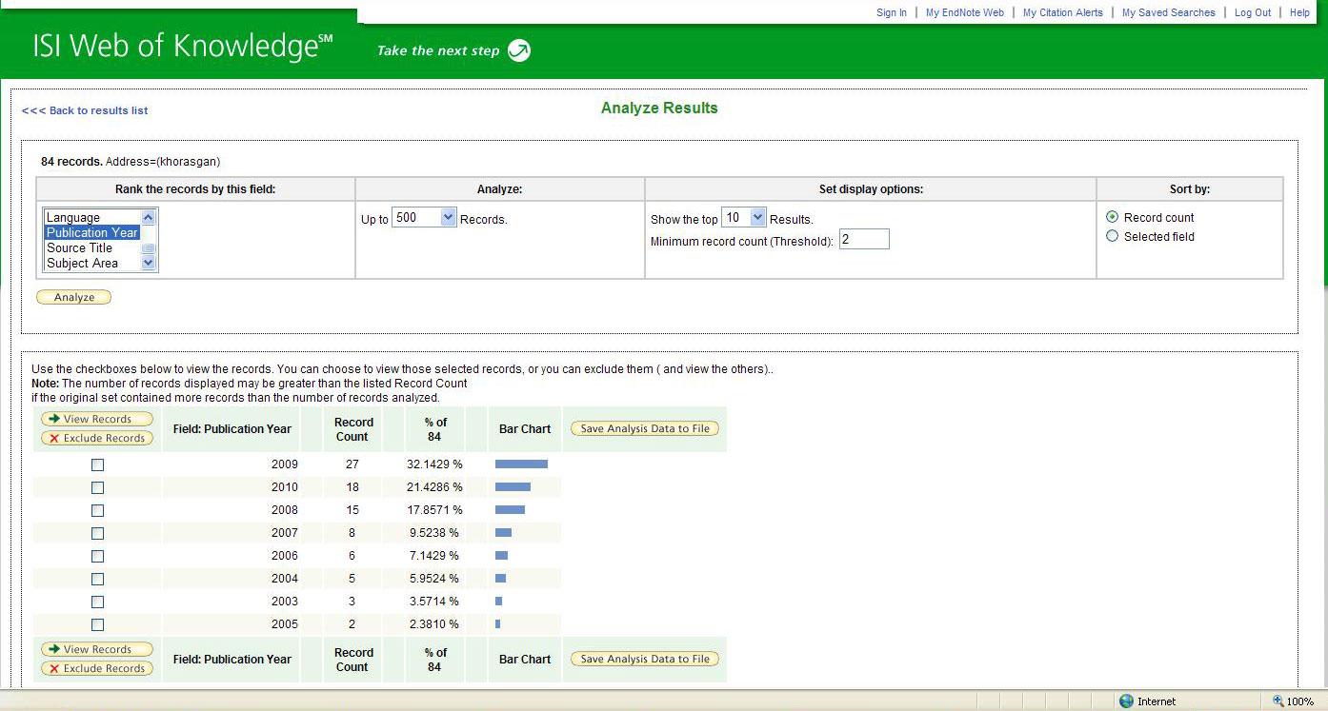Open the 100% zoom level control

[1294, 701]
